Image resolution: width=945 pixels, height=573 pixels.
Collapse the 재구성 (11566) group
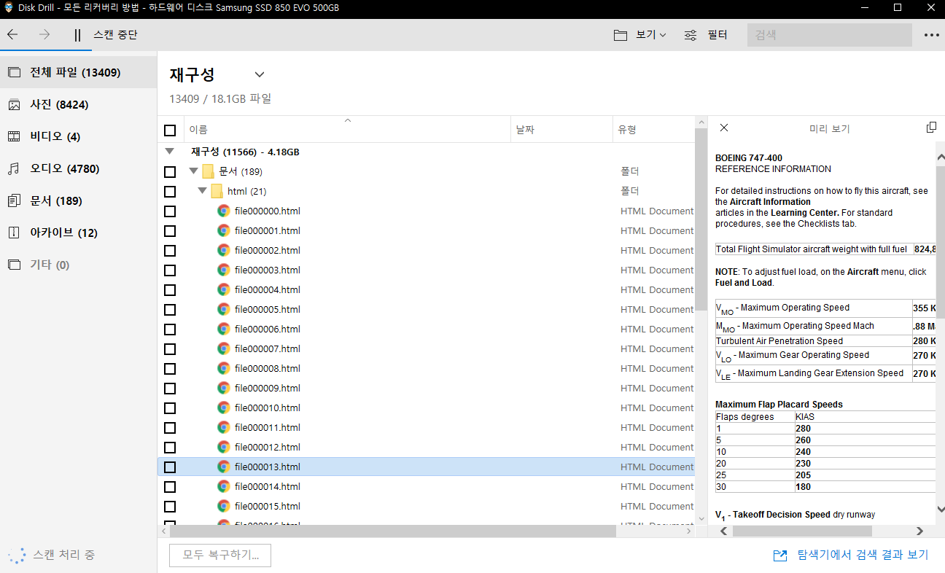coord(170,152)
